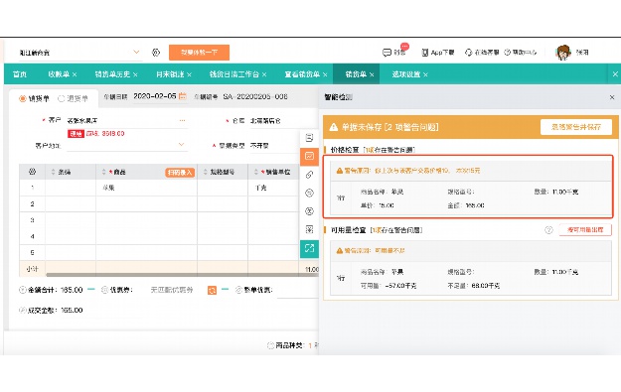
Task: Click the red-outlined button beside 可用量检查
Action: click(x=585, y=230)
